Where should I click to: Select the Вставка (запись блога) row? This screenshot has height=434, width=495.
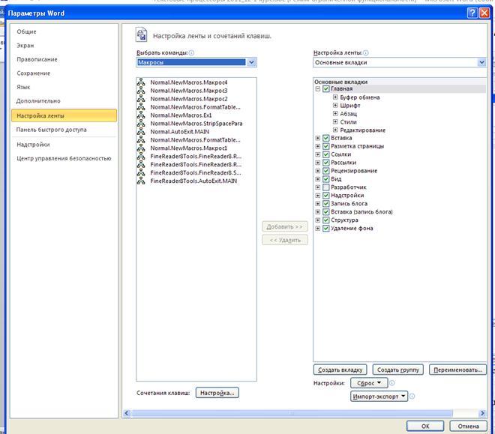coord(361,211)
